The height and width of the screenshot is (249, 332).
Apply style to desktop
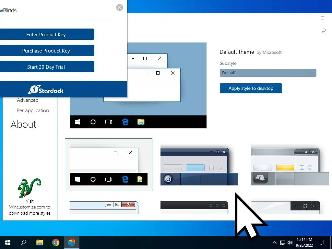click(251, 88)
